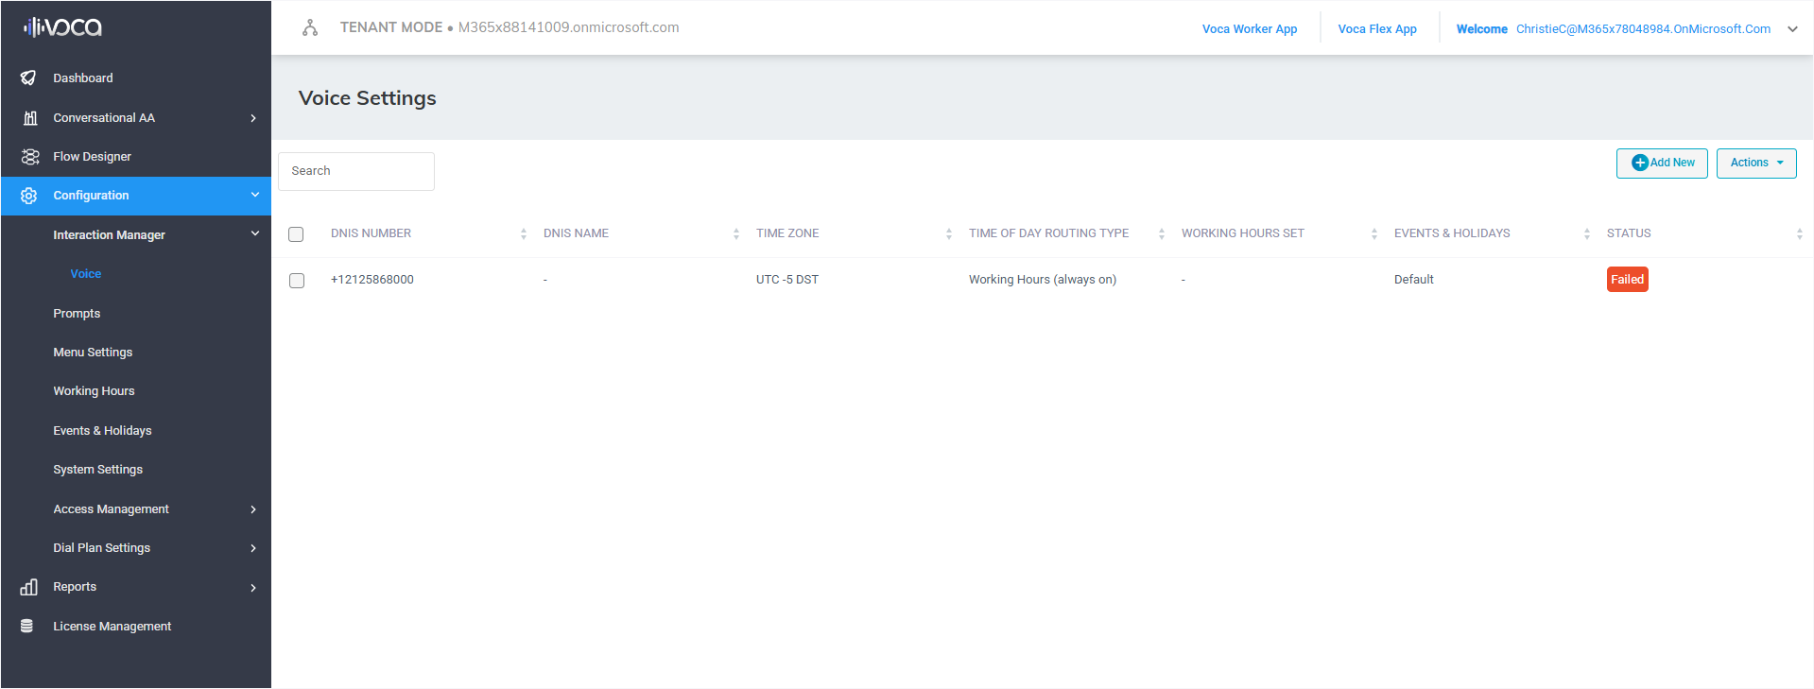Viewport: 1814px width, 689px height.
Task: Sort by the DNIS Number column arrows
Action: click(x=523, y=233)
